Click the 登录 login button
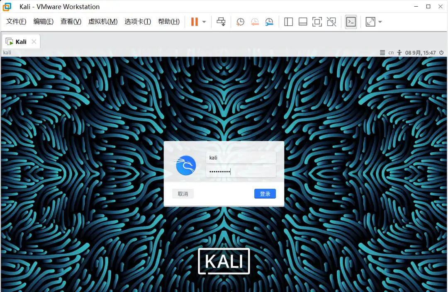The height and width of the screenshot is (292, 448). coord(265,194)
